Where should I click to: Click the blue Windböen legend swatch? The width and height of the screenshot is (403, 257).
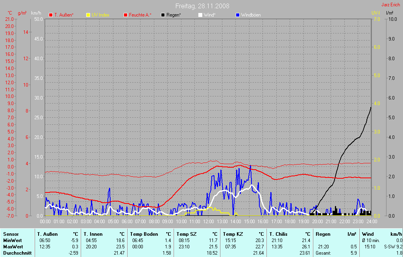238,15
